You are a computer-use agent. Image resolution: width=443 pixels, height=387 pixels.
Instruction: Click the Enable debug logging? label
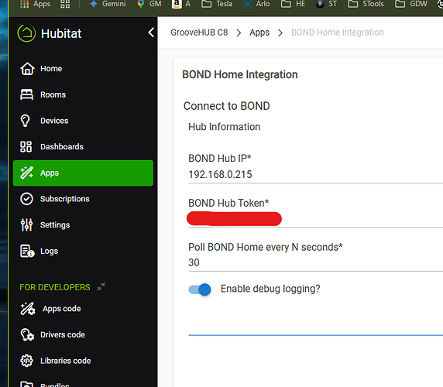pos(270,289)
